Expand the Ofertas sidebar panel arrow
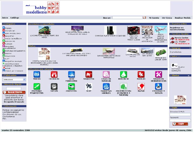 pyautogui.click(x=189, y=75)
